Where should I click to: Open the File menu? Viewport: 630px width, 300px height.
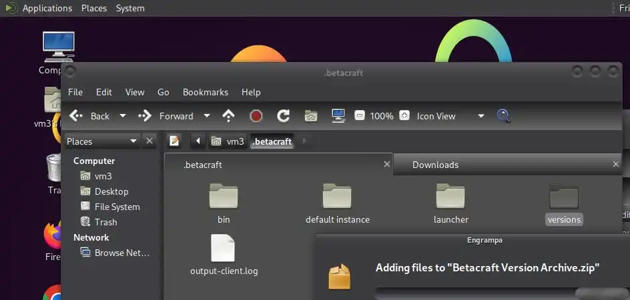(75, 92)
